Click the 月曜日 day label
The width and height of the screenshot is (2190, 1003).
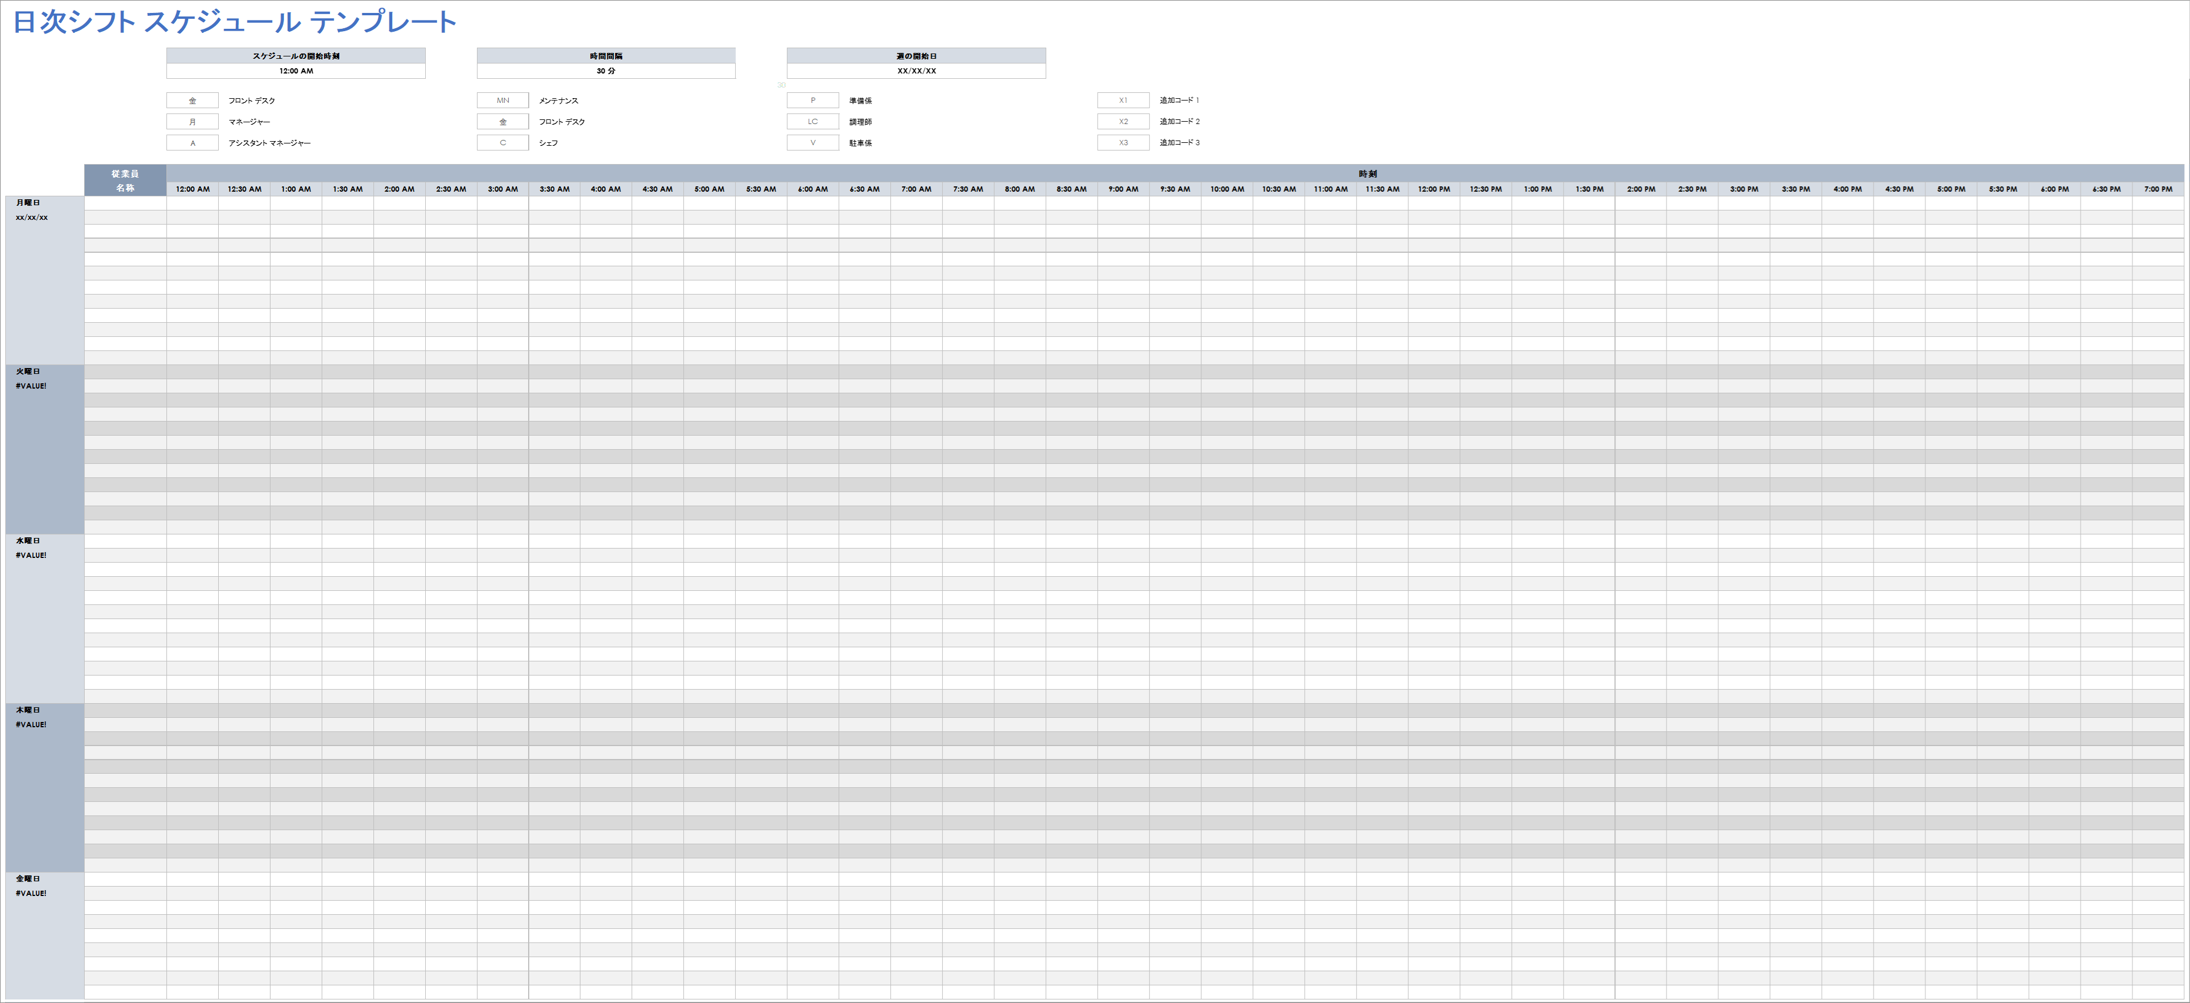(x=28, y=203)
